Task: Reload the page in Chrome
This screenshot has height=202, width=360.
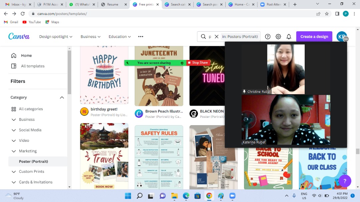Action: click(23, 14)
